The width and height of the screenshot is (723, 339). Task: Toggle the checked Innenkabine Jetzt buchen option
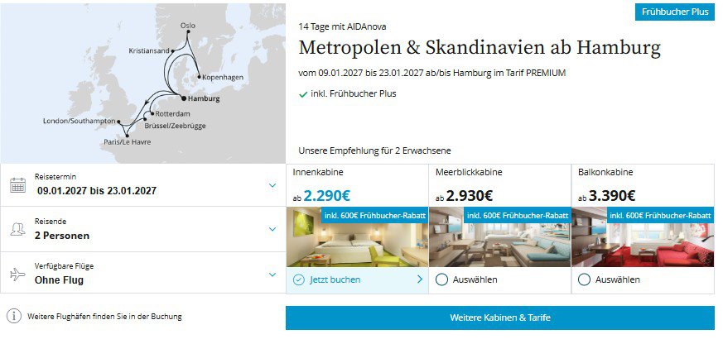[298, 279]
